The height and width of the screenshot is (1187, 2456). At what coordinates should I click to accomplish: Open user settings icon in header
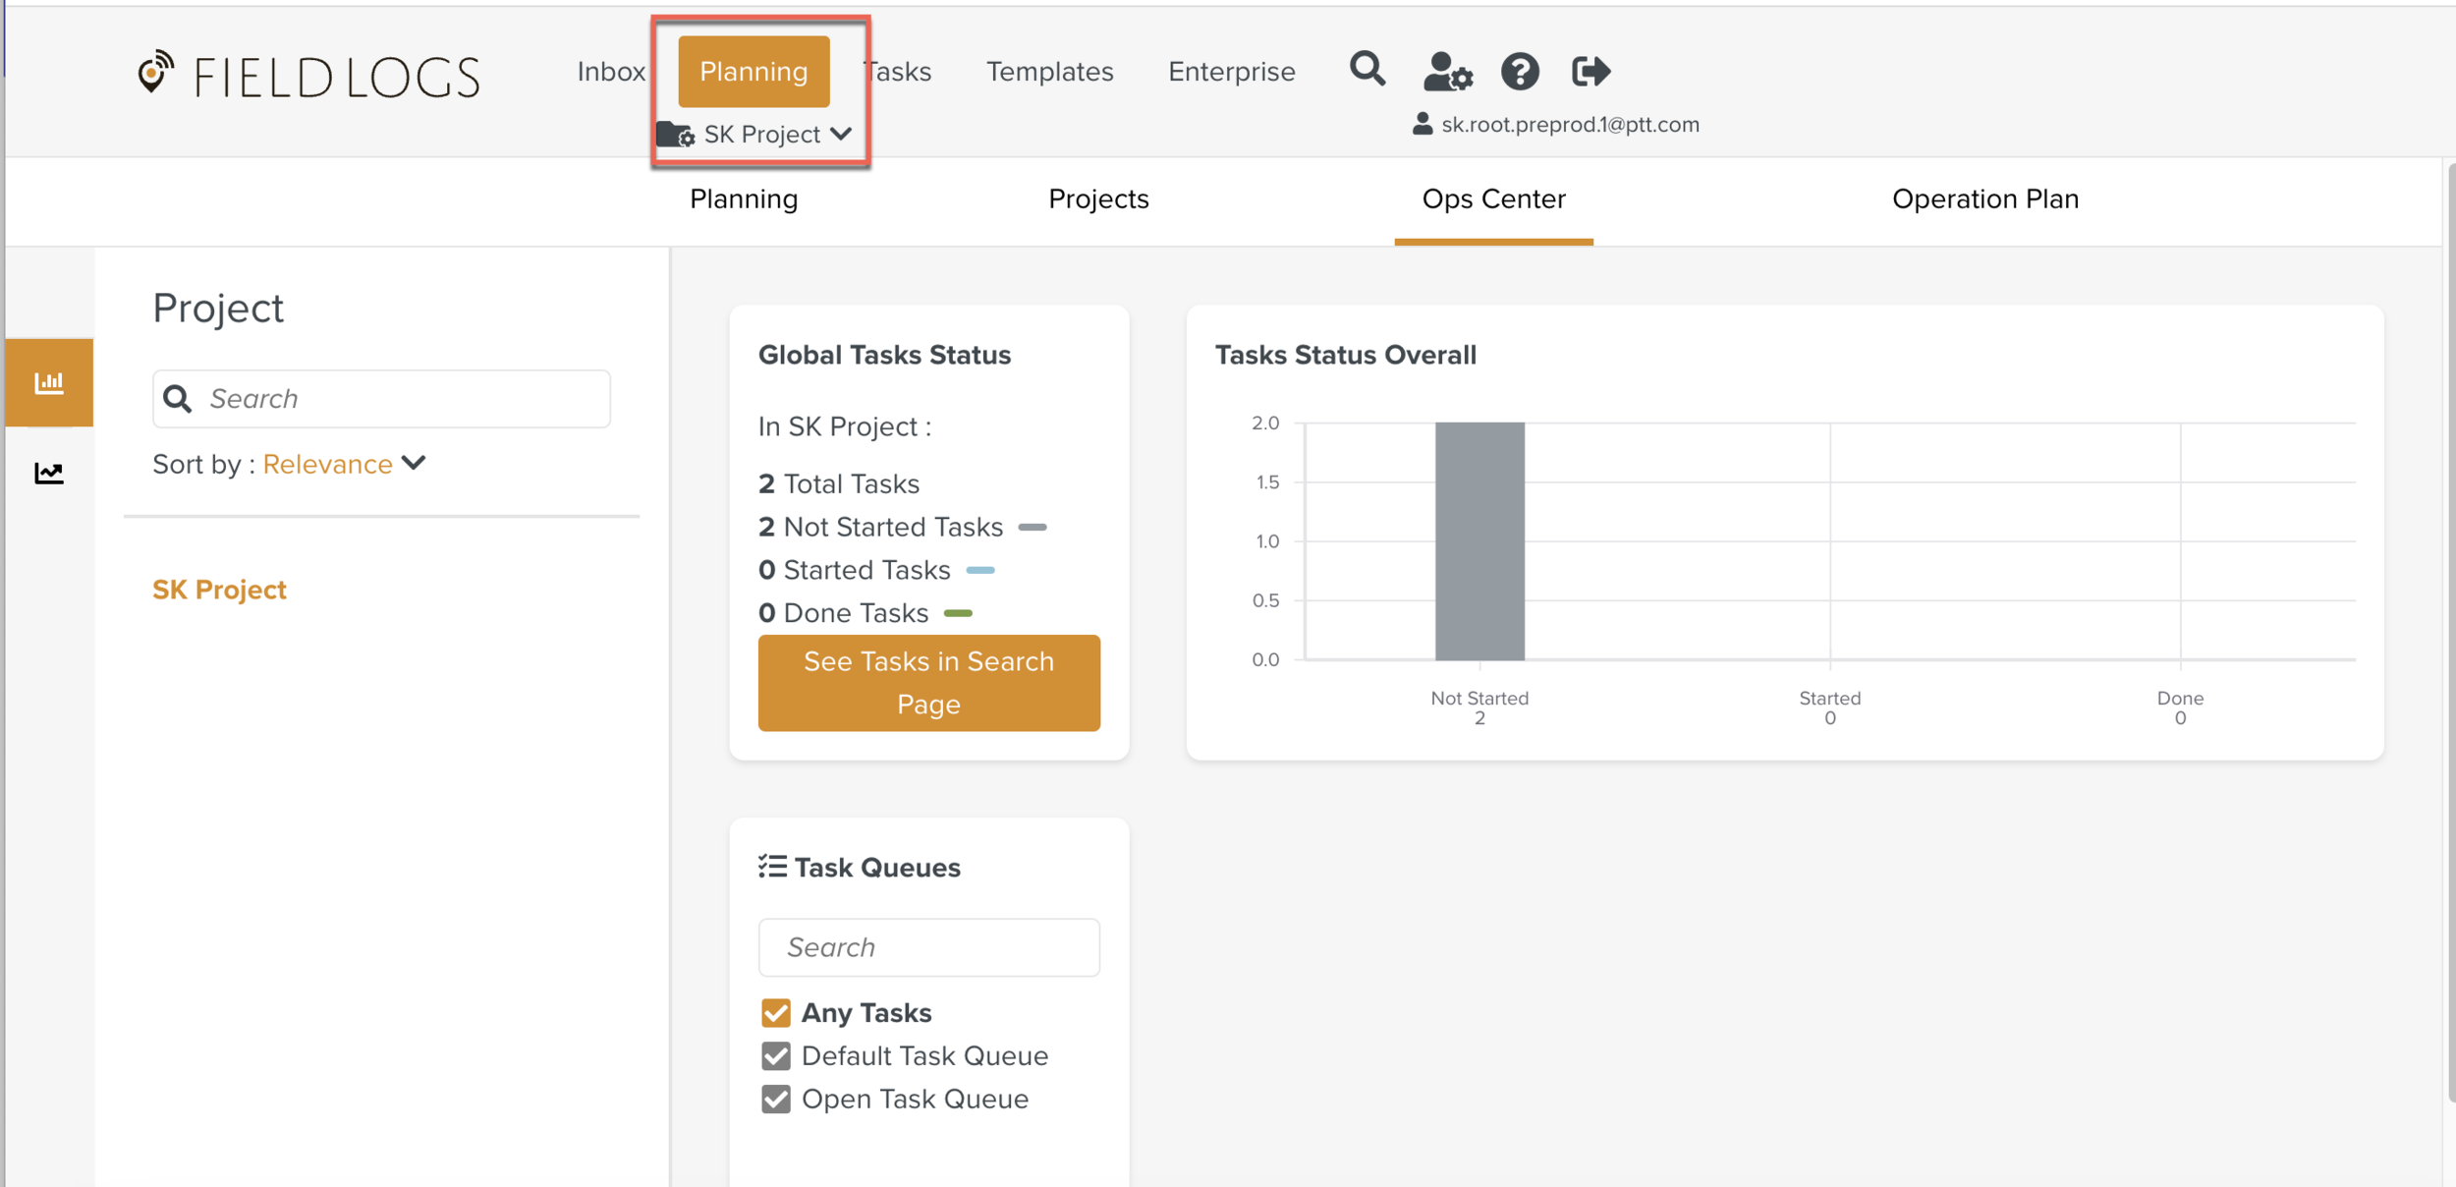click(x=1447, y=72)
